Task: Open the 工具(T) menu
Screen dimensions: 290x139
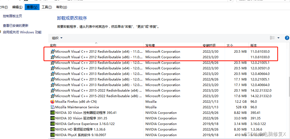Action: coord(47,7)
